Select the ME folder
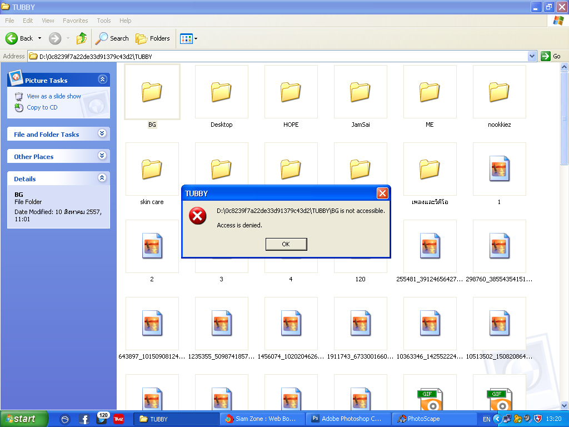Screen dimensions: 569x427 [x=430, y=96]
